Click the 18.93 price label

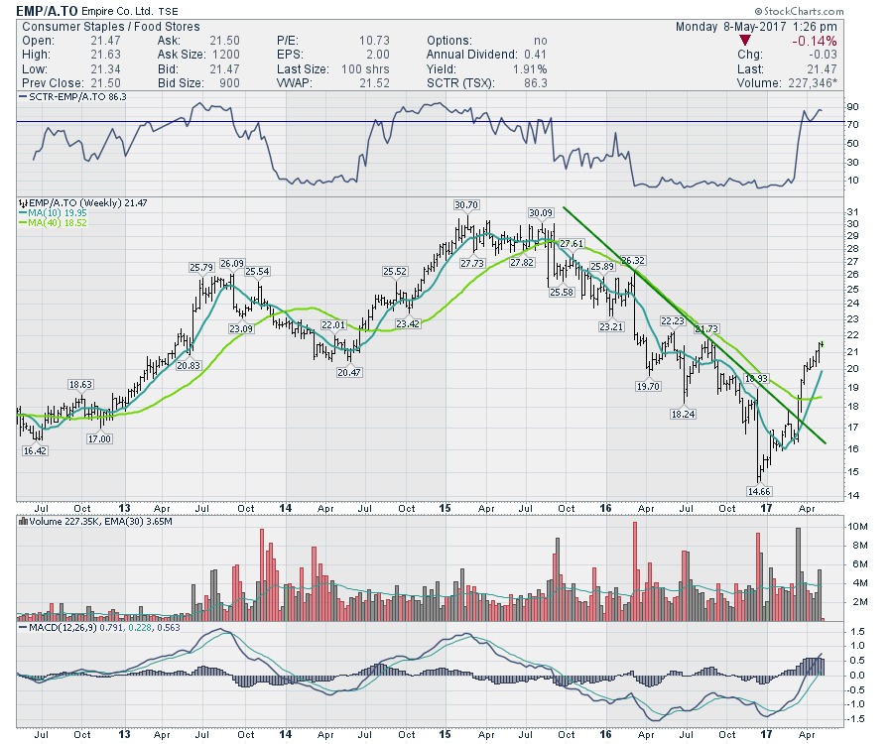(757, 379)
